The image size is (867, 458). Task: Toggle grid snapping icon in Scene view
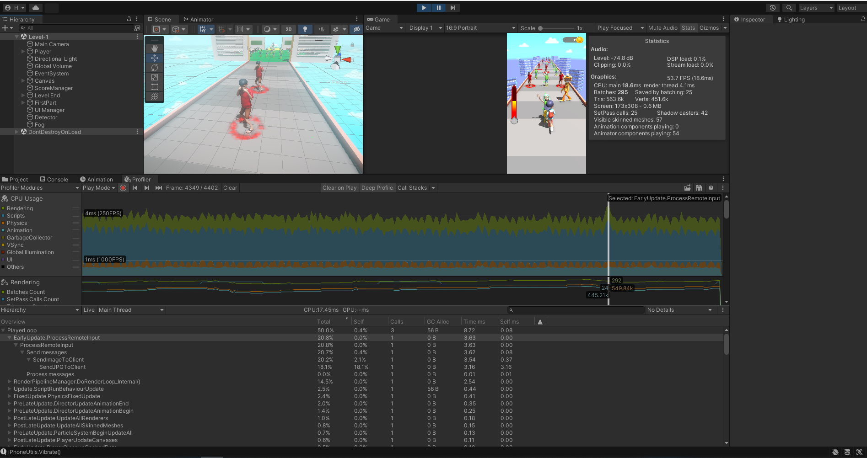click(x=221, y=29)
